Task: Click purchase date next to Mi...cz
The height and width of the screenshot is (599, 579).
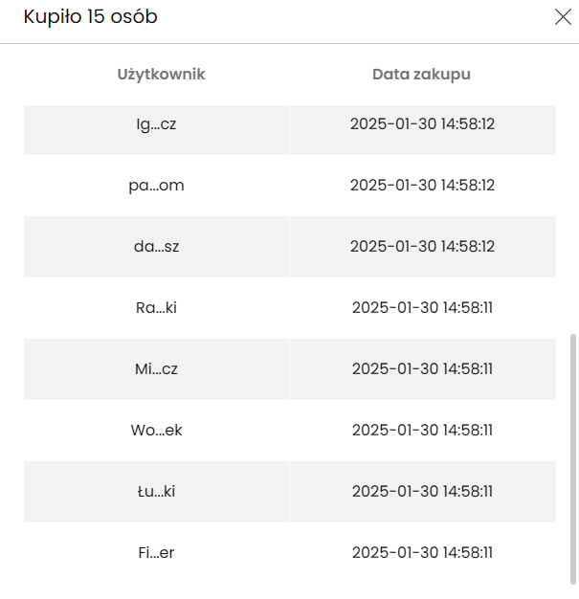Action: click(422, 368)
